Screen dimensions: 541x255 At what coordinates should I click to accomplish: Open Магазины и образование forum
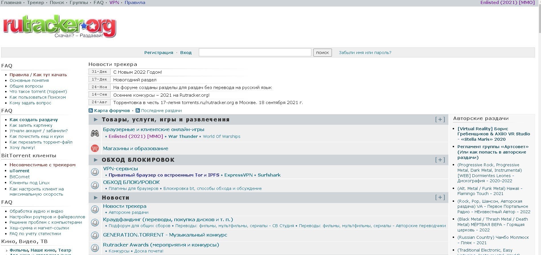pos(136,148)
